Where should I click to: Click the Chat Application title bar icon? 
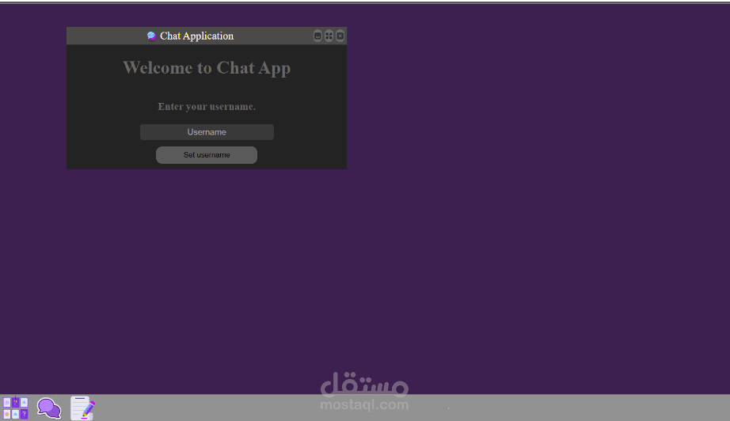151,36
